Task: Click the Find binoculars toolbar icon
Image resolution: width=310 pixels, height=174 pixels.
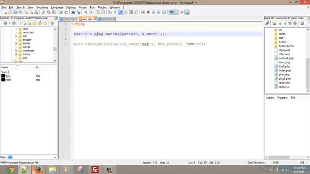Action: pyautogui.click(x=73, y=13)
